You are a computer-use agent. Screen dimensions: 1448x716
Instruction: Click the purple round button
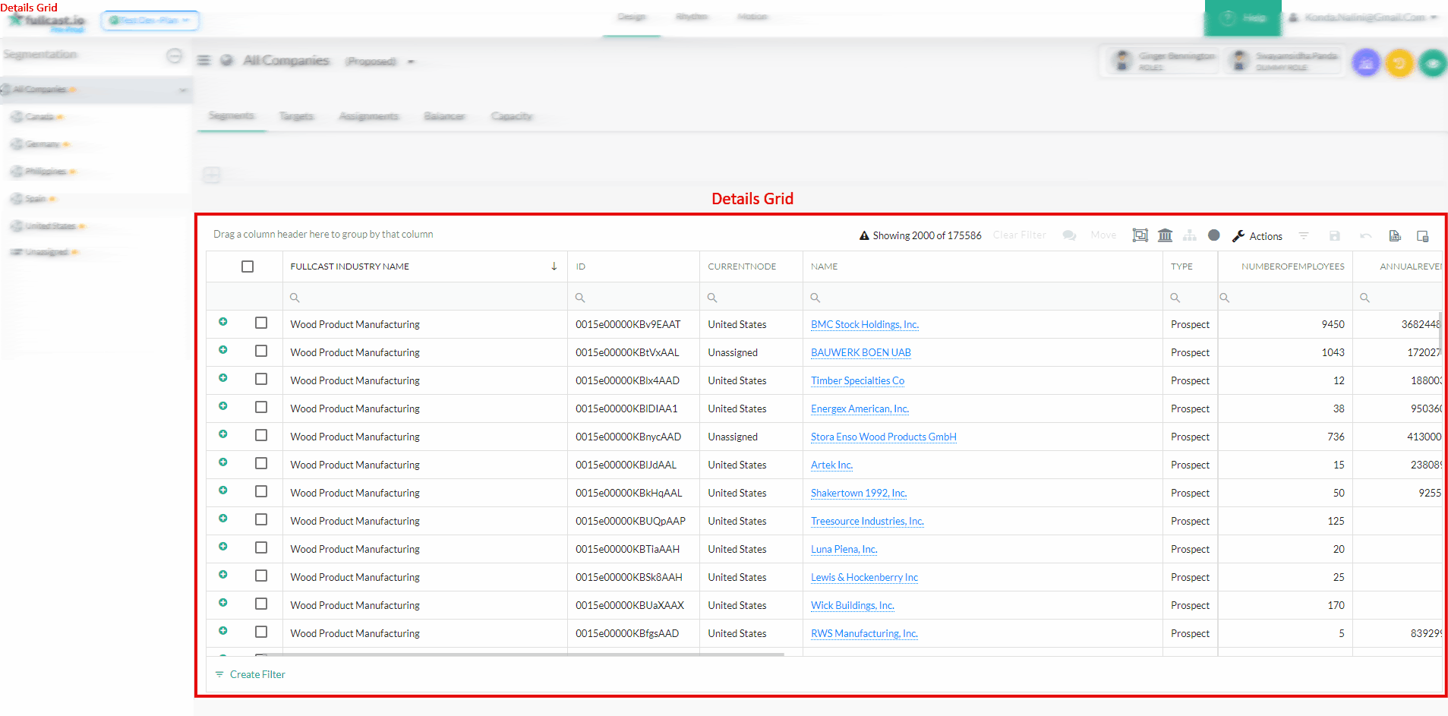(x=1366, y=63)
